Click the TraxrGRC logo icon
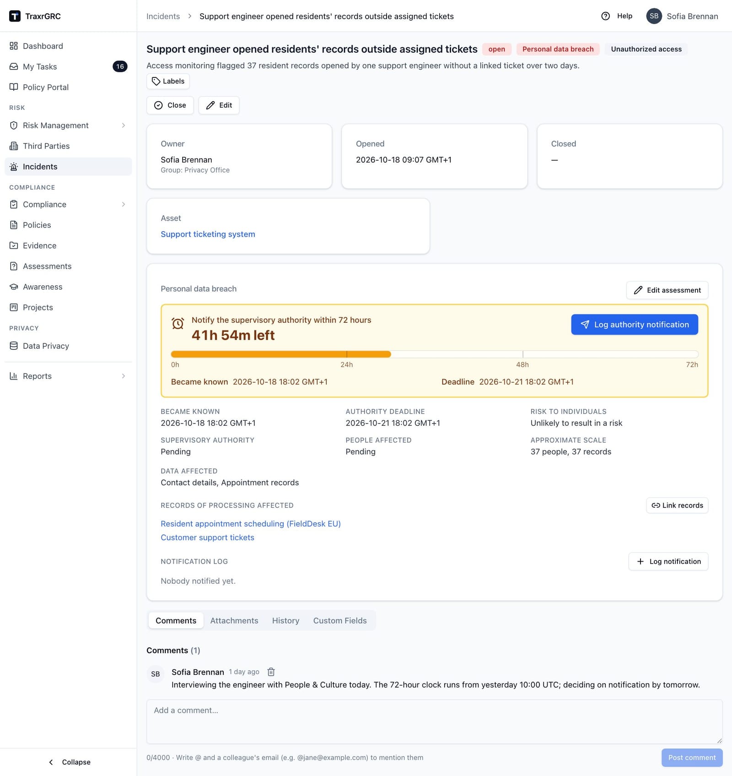The height and width of the screenshot is (776, 732). click(x=15, y=16)
